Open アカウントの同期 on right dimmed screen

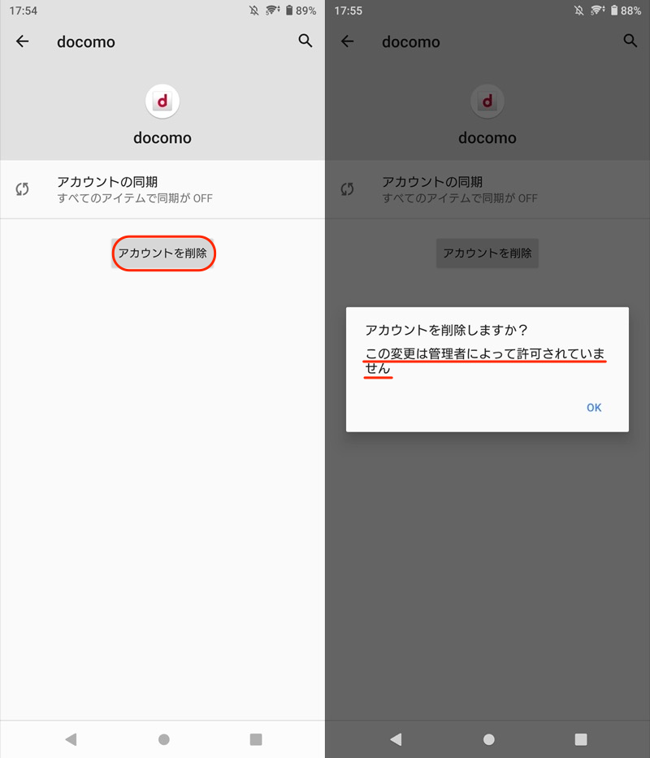click(x=487, y=189)
